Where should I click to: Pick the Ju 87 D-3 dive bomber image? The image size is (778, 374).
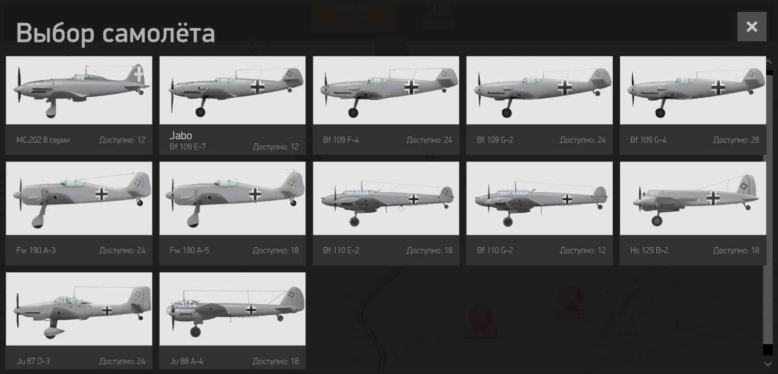coord(79,309)
